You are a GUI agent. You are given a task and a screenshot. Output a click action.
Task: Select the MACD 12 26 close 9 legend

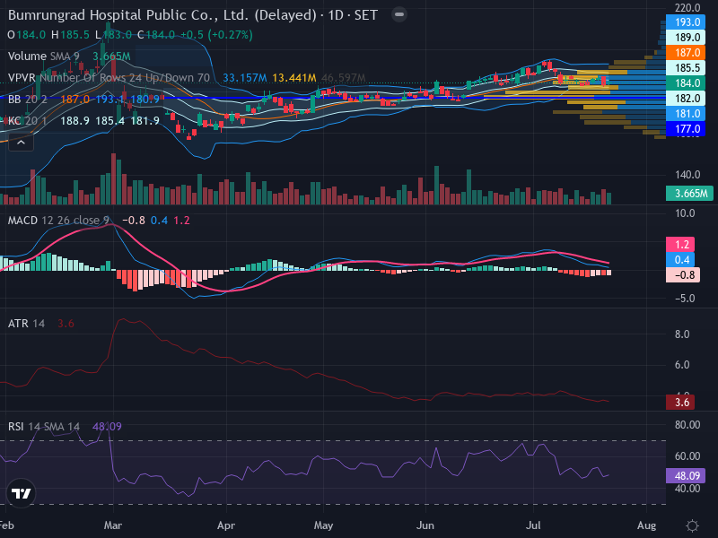tap(58, 221)
